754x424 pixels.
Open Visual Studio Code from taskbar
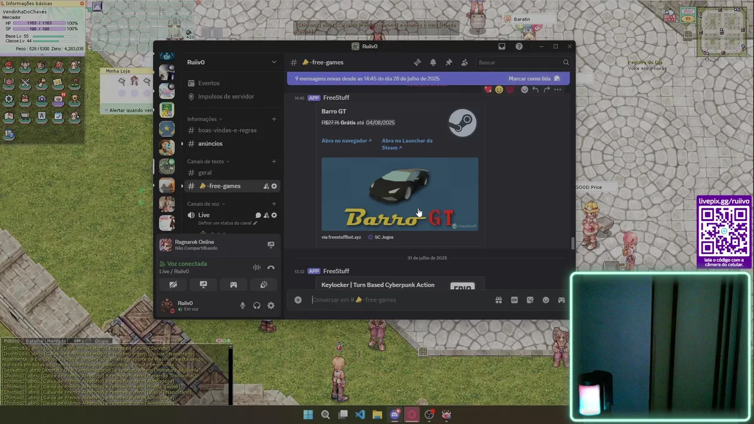coord(360,415)
